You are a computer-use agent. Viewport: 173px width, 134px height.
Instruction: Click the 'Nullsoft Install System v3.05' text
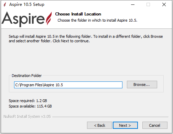point(27,116)
